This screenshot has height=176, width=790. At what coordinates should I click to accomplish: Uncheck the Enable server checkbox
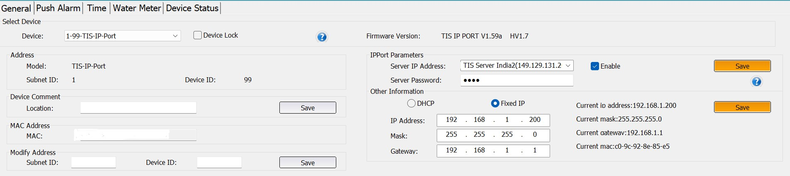click(594, 66)
